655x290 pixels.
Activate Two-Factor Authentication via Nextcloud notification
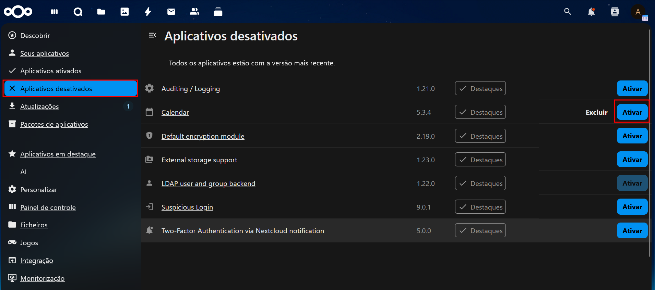pos(632,231)
